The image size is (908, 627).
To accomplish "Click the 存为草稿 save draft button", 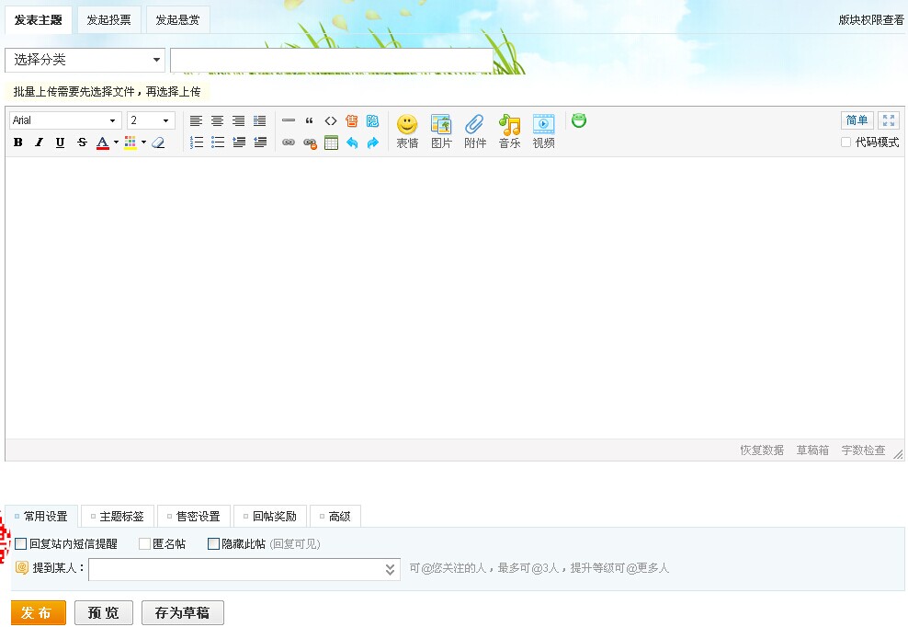I will tap(183, 613).
